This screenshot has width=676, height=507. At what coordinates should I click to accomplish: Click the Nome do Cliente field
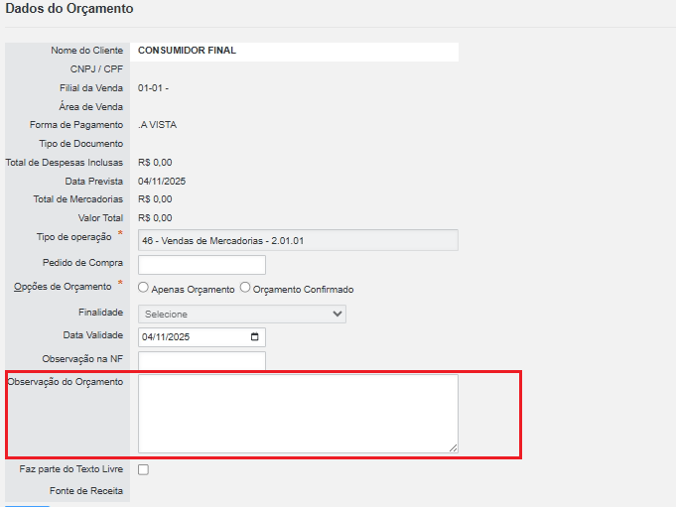(297, 51)
